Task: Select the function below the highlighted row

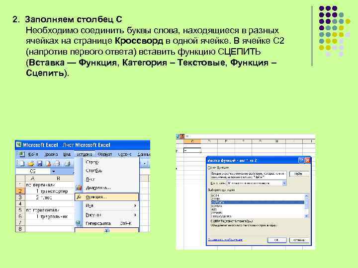Action: [x=258, y=205]
